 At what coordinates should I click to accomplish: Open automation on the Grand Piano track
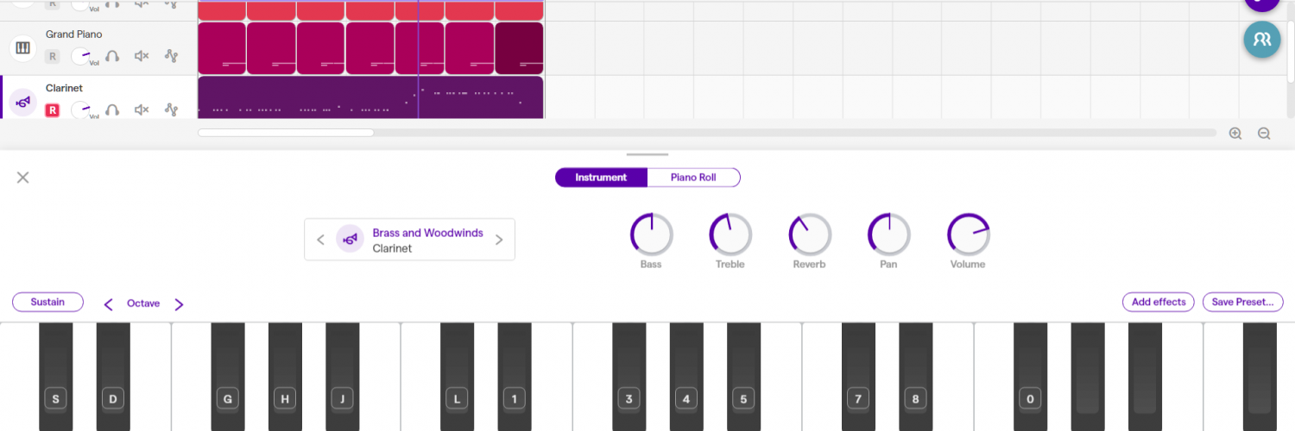[x=171, y=56]
